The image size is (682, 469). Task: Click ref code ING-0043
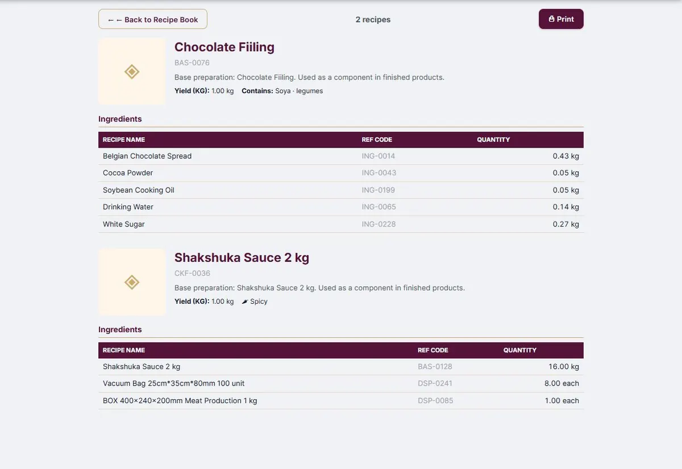coord(379,173)
